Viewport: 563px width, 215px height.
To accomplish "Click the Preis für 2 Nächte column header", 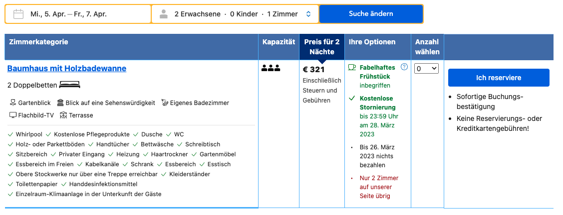I will coord(322,47).
